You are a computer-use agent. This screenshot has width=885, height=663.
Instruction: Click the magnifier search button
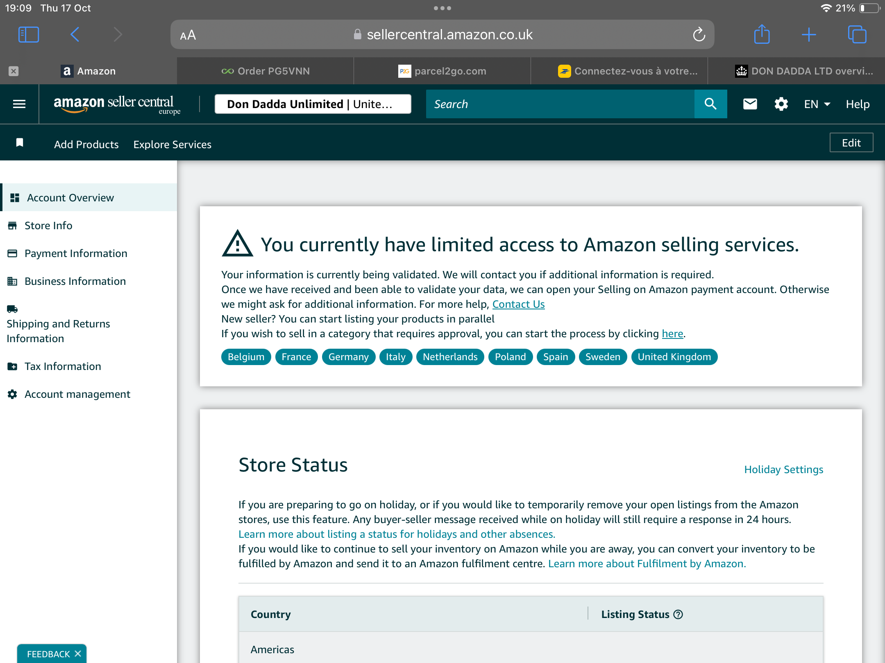pyautogui.click(x=710, y=104)
